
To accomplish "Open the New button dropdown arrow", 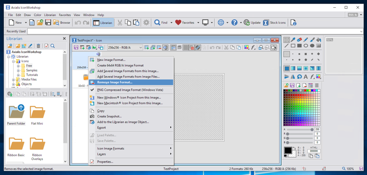I will [x=26, y=22].
